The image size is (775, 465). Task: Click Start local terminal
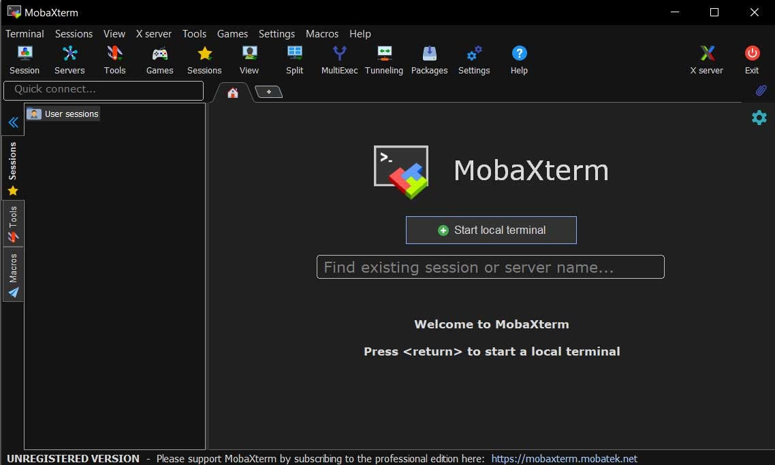[491, 230]
